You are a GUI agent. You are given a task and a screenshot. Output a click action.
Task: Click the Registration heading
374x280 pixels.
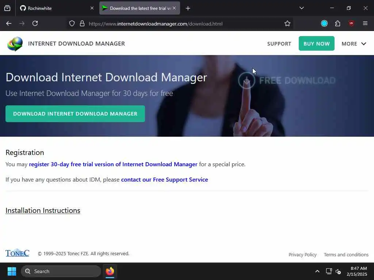coord(25,152)
